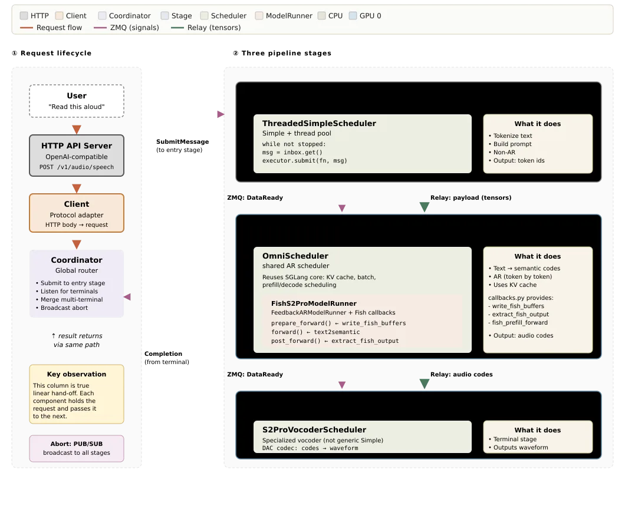Click the callbacks.py provides: text
Viewport: 625px width, 509px height.
[x=521, y=298]
